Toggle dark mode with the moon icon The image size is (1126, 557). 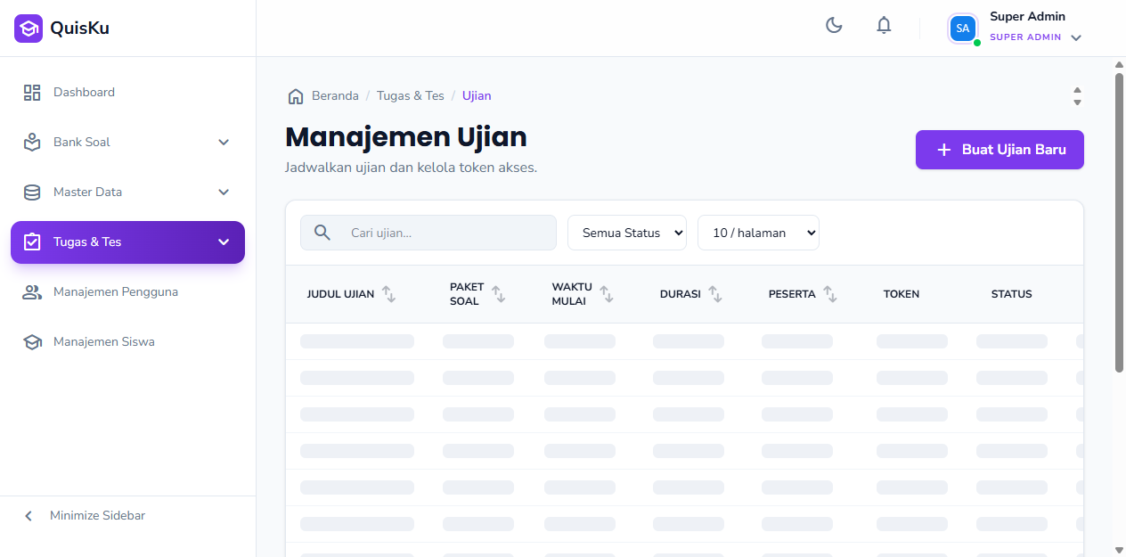click(834, 25)
